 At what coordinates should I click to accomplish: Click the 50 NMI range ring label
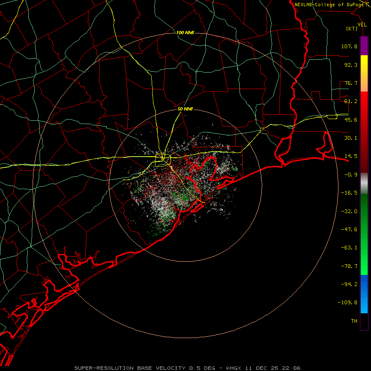pyautogui.click(x=185, y=109)
